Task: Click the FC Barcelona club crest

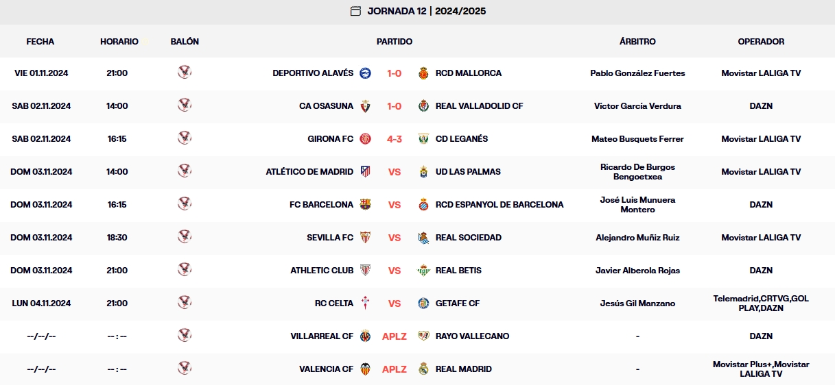Action: [366, 205]
